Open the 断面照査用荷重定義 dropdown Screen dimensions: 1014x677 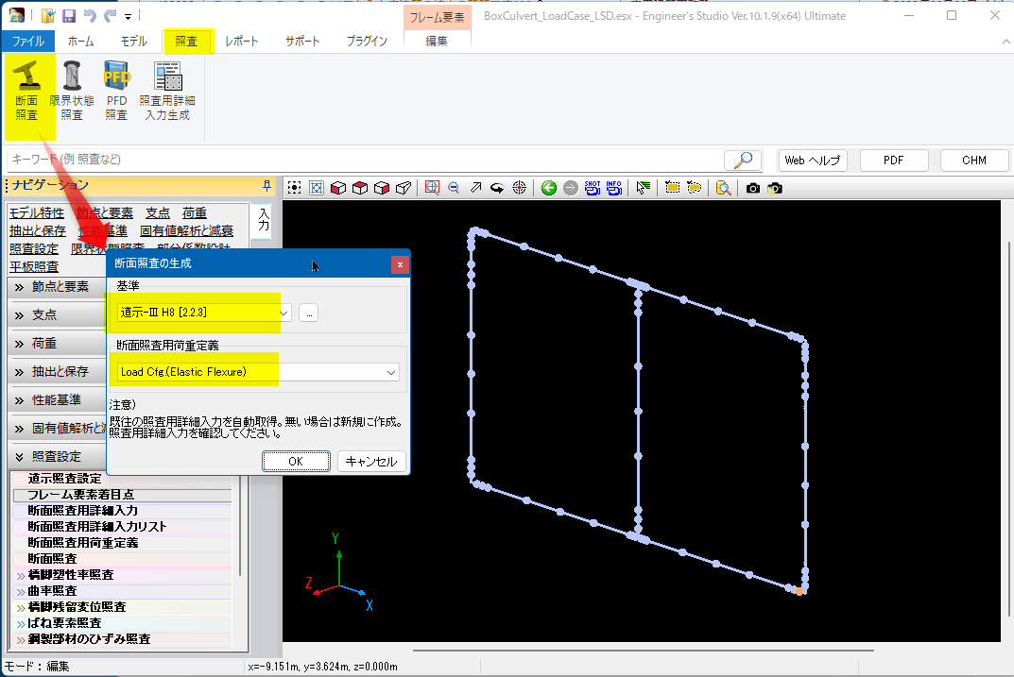[391, 372]
